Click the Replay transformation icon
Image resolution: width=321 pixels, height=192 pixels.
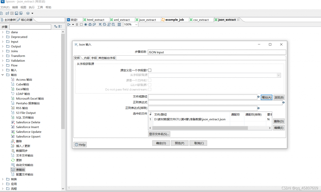click(x=94, y=25)
